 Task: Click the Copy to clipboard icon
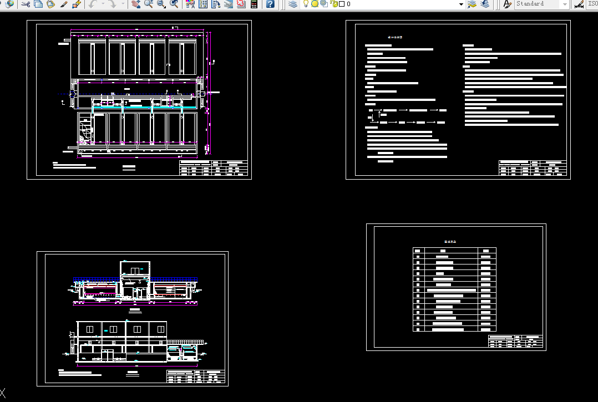[x=38, y=4]
